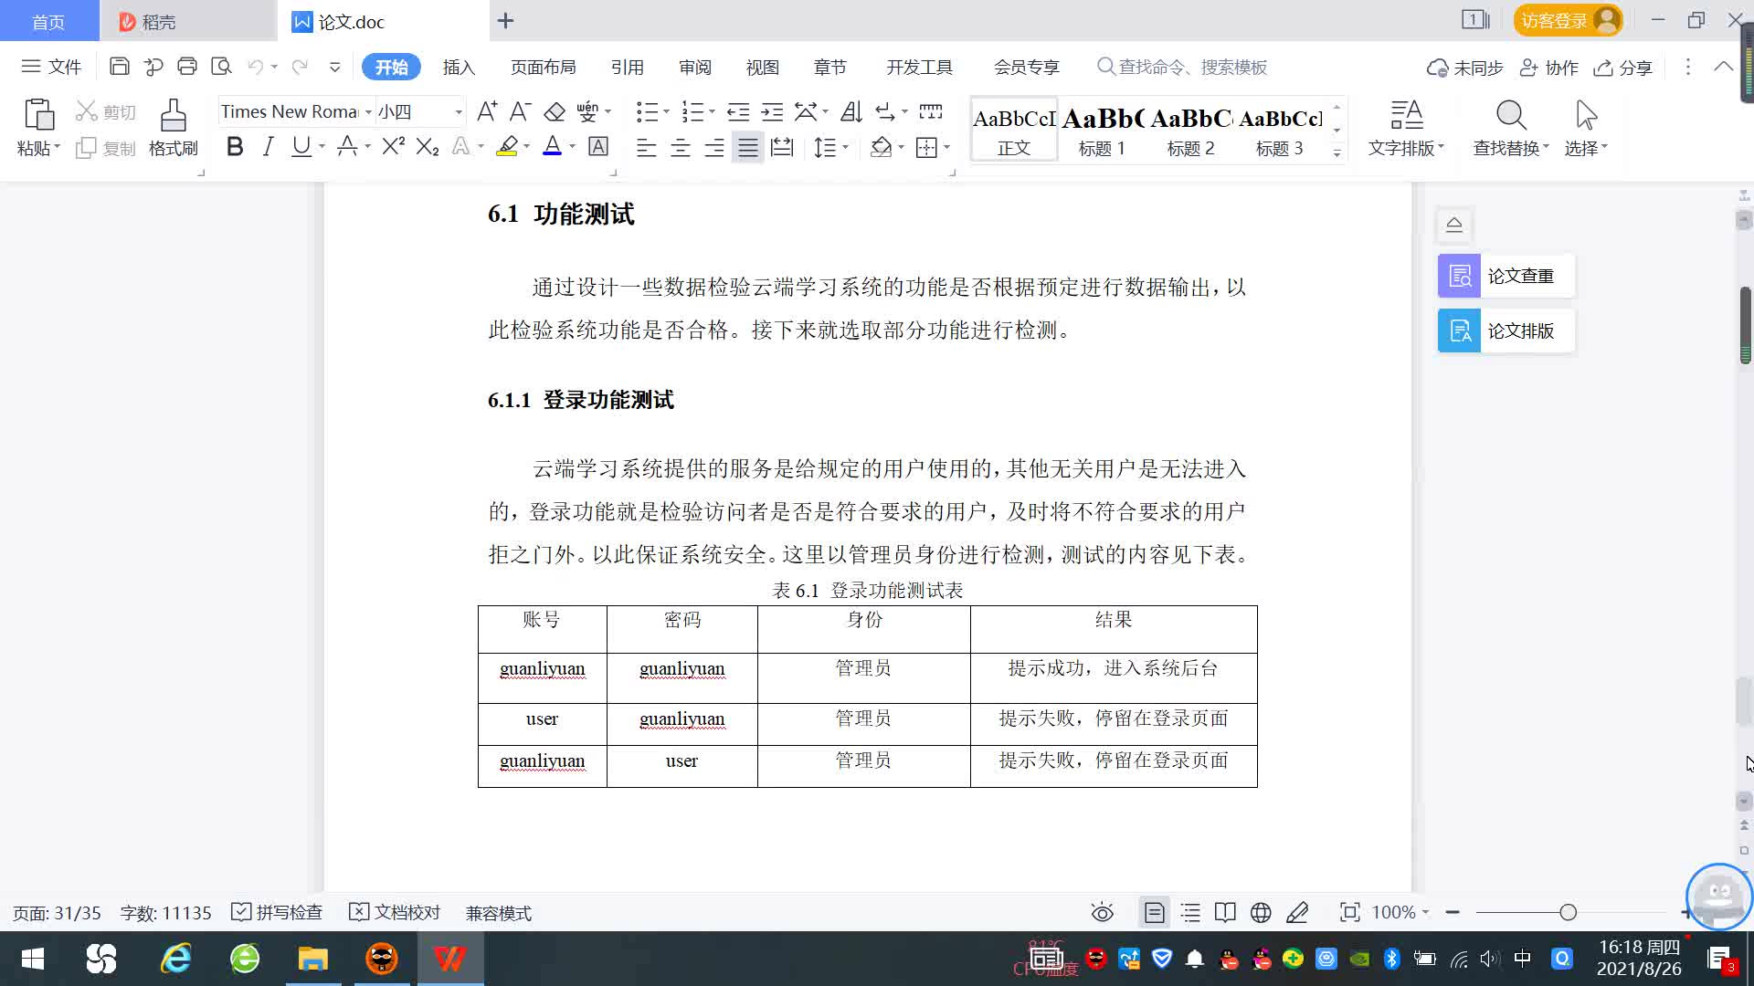Expand numbered list options
Screen dimensions: 1754x986
pos(712,112)
